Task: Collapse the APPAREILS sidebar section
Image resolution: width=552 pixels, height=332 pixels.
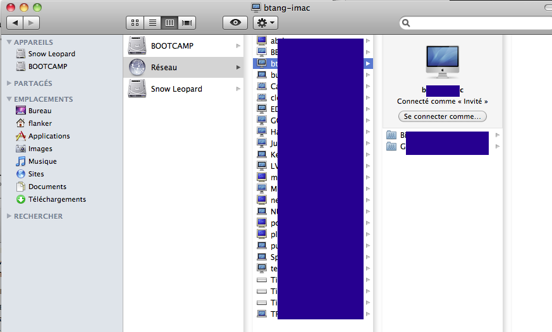Action: 9,42
